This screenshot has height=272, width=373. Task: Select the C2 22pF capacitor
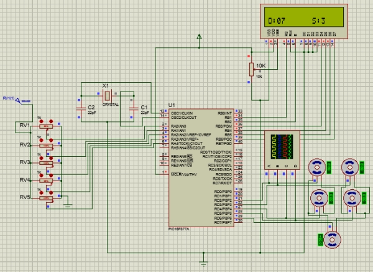[81, 109]
